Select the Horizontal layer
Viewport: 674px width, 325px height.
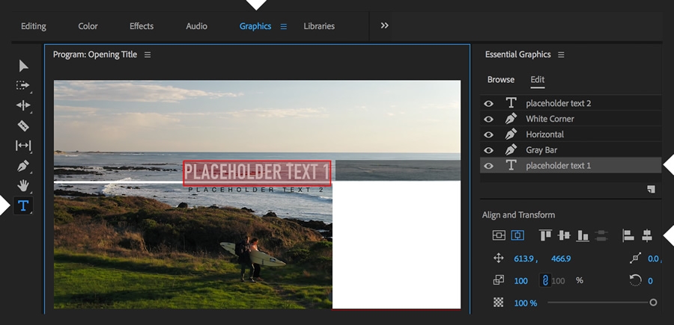pos(571,134)
